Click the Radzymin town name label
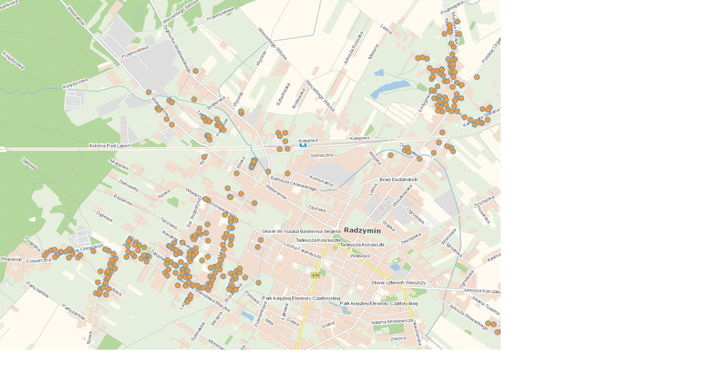Viewport: 712px width, 381px height. tap(362, 230)
